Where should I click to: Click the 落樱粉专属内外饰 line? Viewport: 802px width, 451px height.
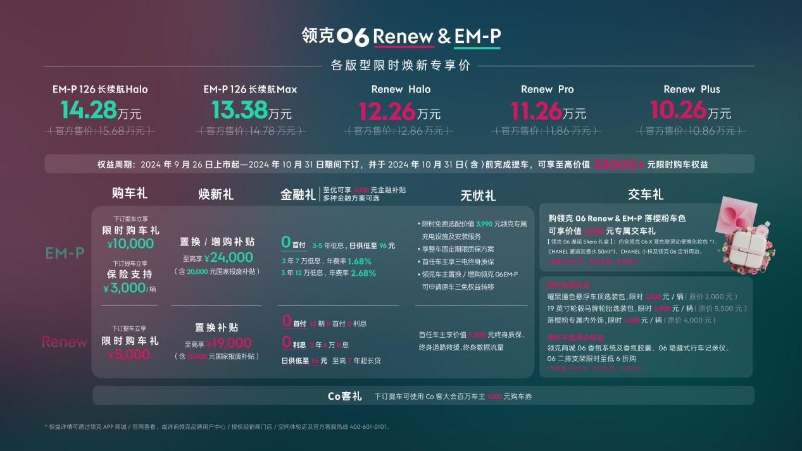[633, 321]
